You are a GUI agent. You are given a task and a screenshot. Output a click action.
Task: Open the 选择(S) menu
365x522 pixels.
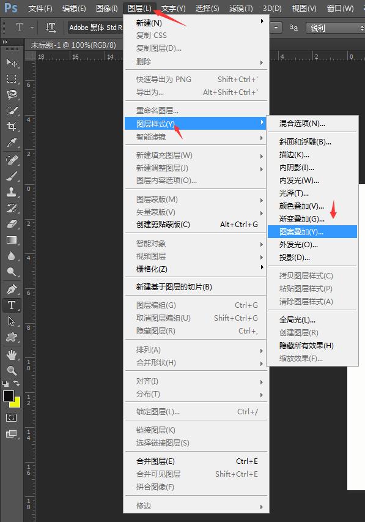point(207,9)
